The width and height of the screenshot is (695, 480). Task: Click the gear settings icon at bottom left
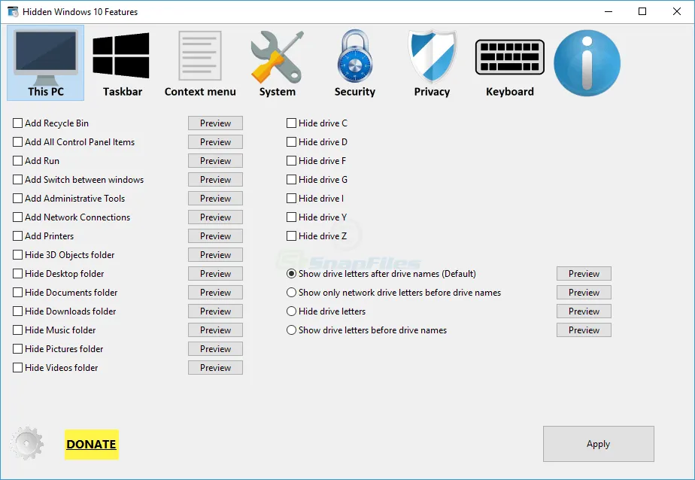[x=27, y=443]
